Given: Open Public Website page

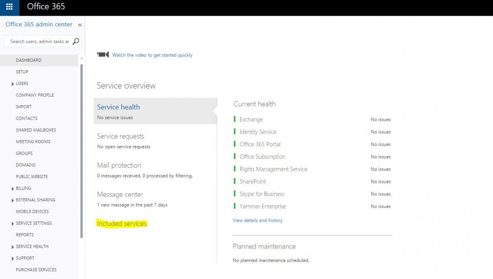Looking at the screenshot, I should pos(32,176).
